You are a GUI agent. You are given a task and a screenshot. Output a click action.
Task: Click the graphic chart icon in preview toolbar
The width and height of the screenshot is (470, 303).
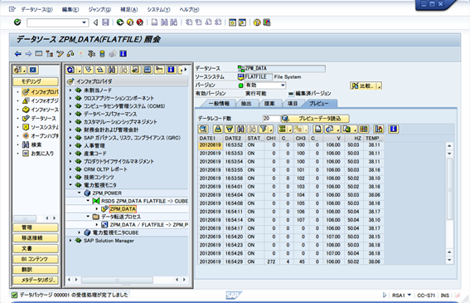(379, 130)
